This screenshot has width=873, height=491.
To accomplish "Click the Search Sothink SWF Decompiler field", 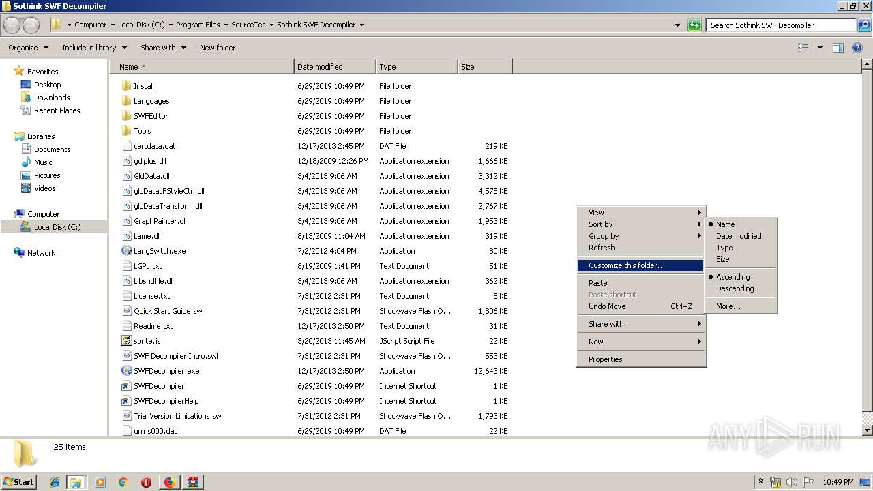I will [x=781, y=25].
